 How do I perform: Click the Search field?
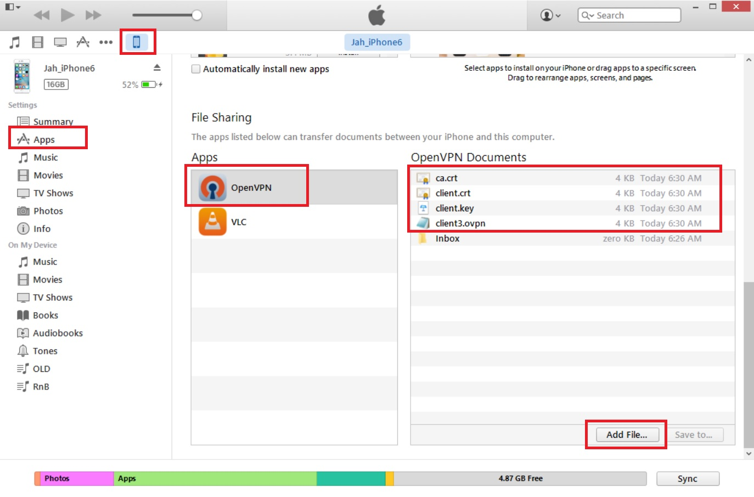click(x=629, y=15)
